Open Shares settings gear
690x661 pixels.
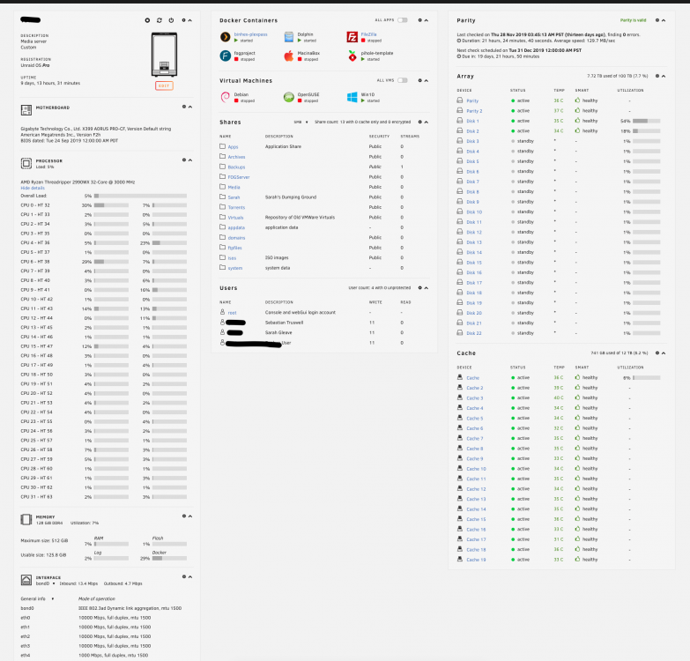[419, 122]
